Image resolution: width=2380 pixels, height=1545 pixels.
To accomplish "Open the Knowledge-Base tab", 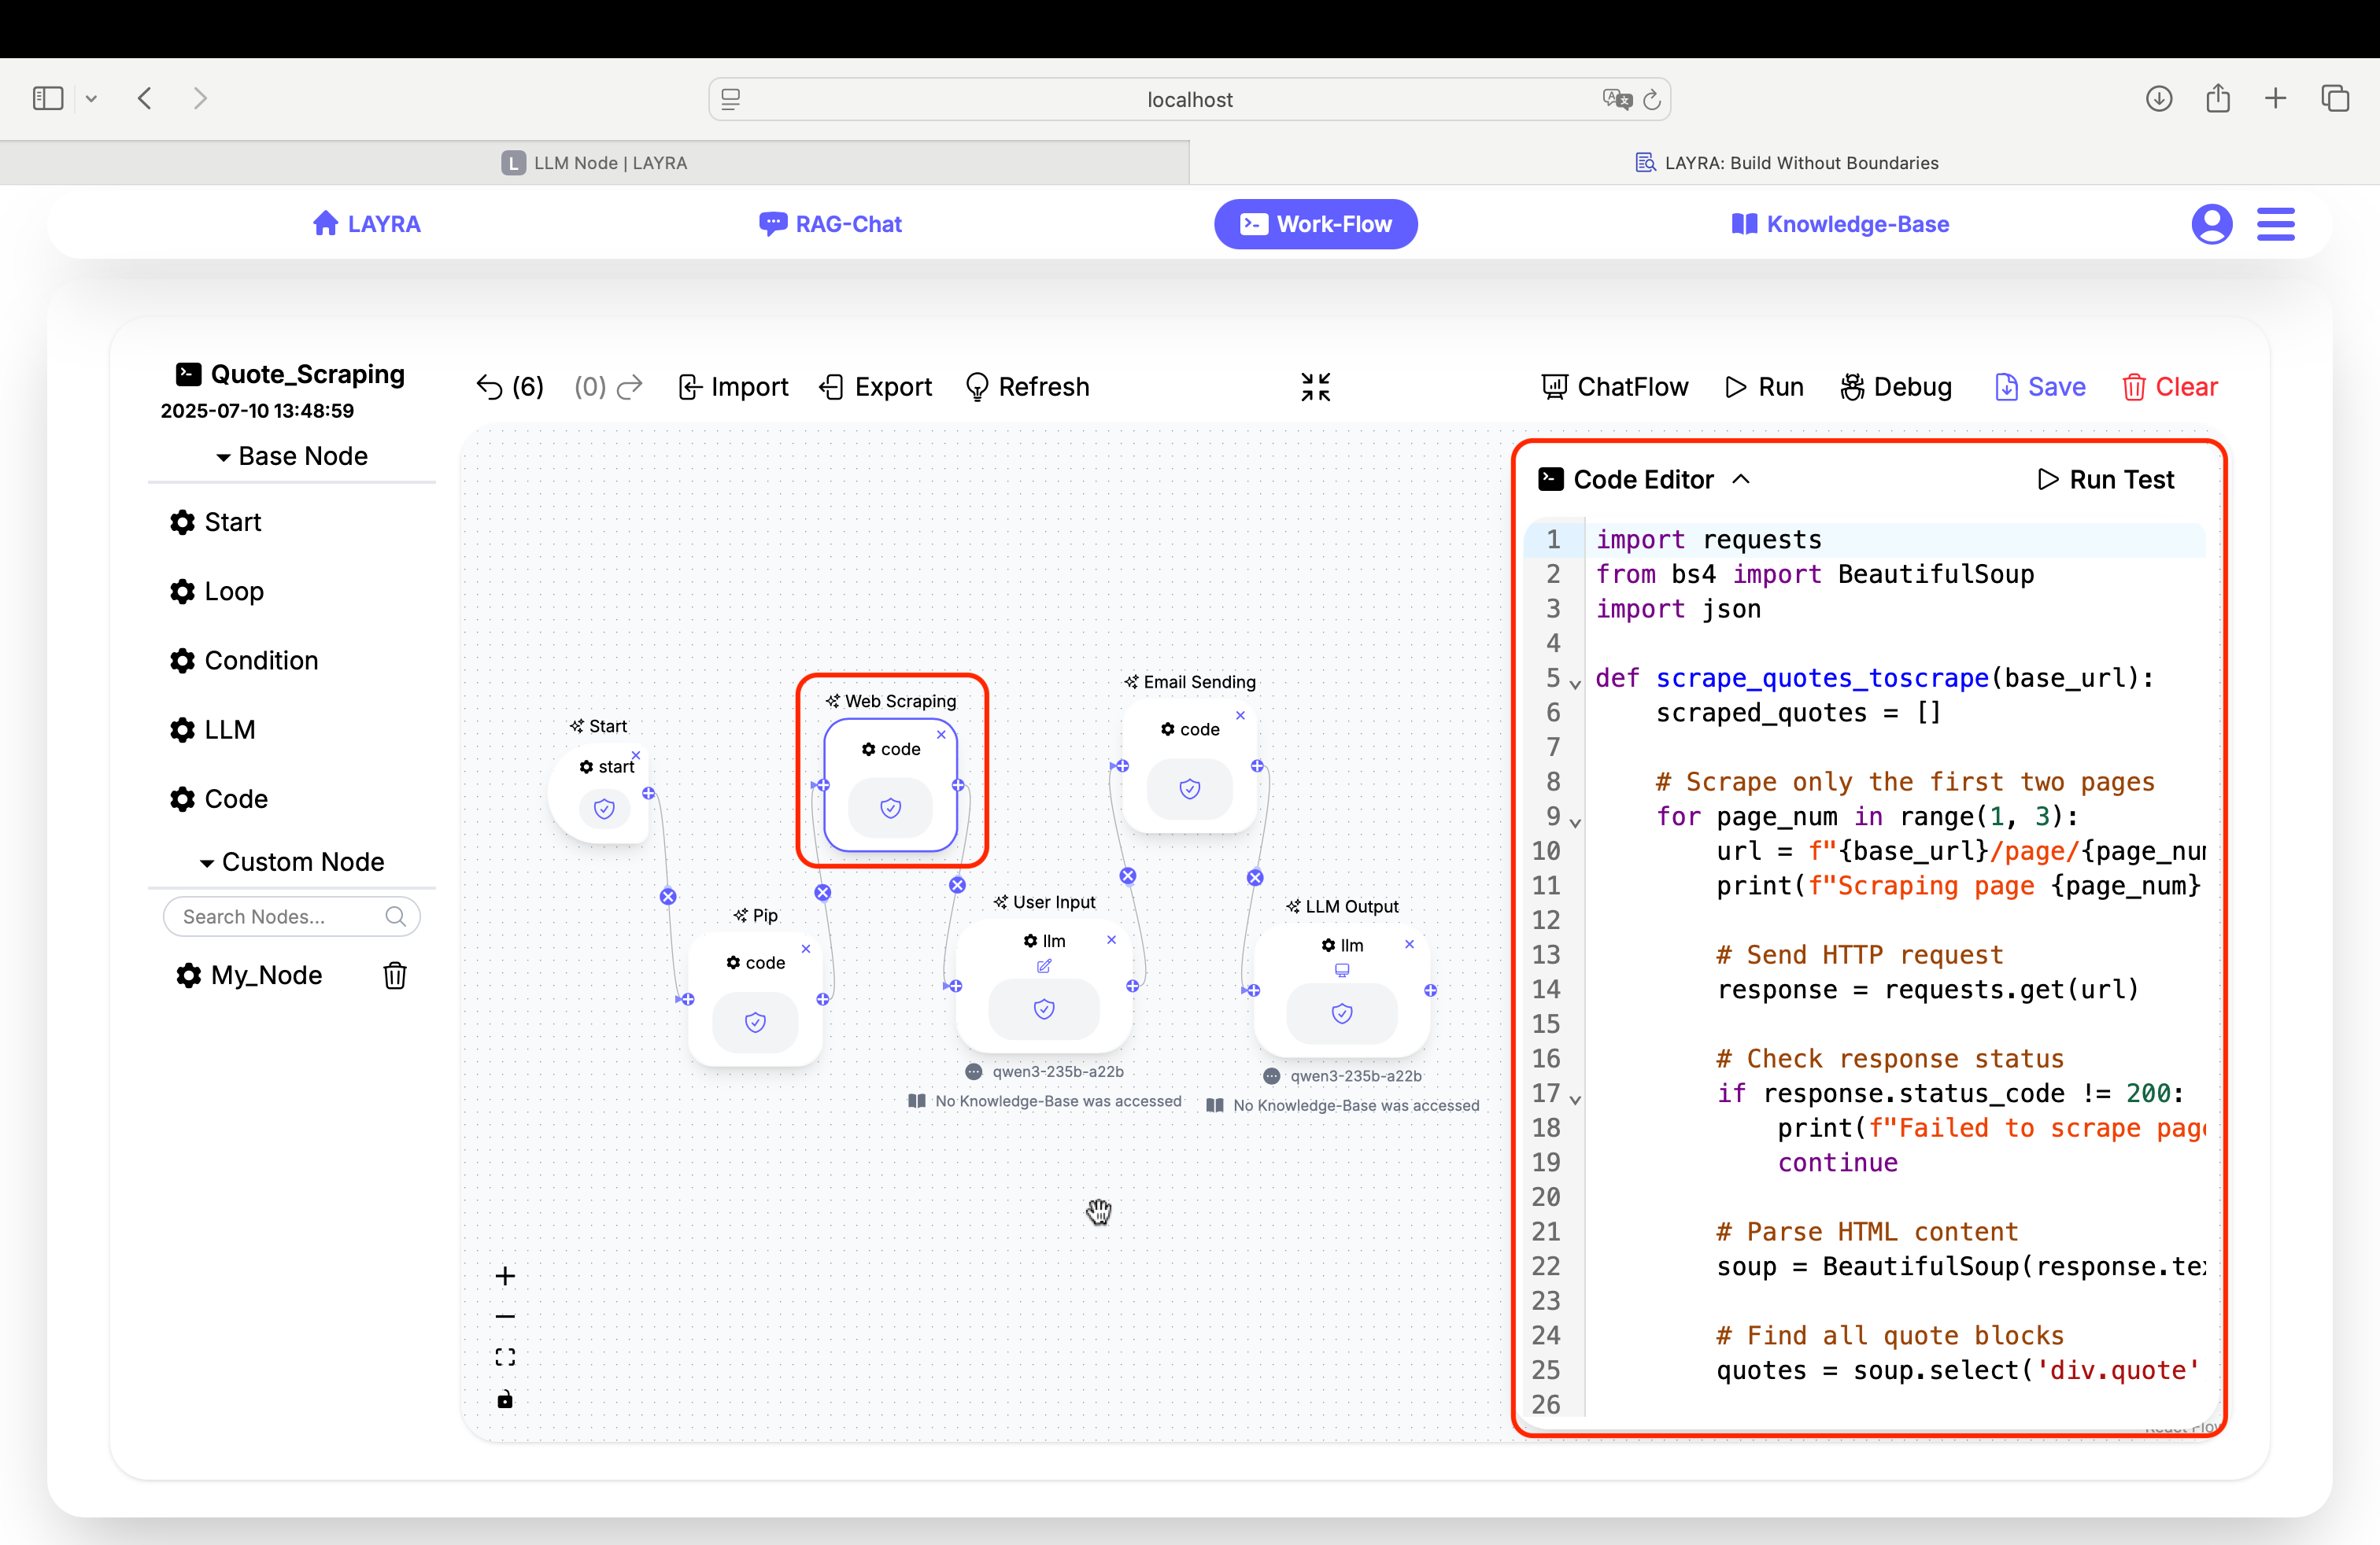I will pyautogui.click(x=1840, y=224).
